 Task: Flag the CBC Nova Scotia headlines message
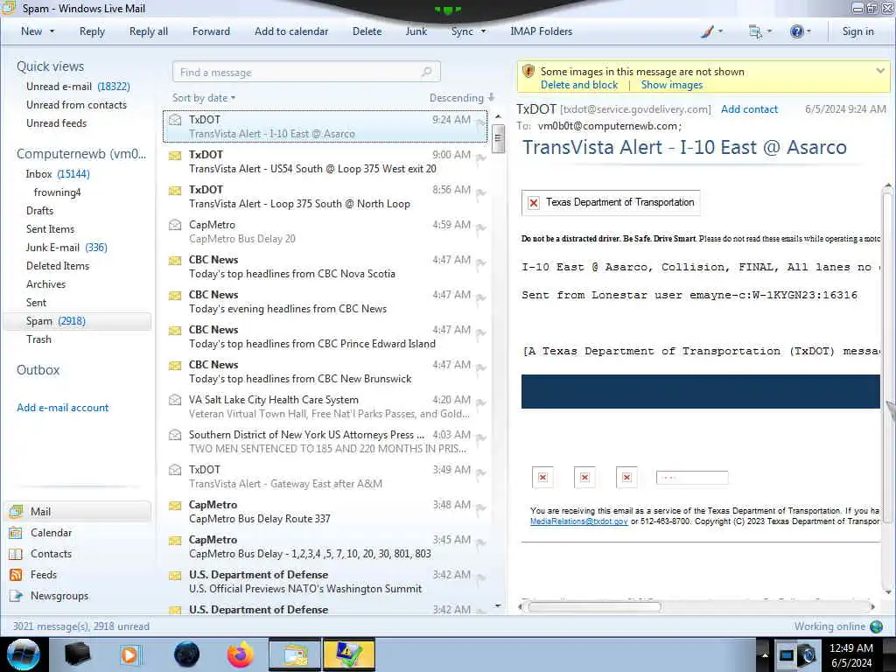pos(481,262)
